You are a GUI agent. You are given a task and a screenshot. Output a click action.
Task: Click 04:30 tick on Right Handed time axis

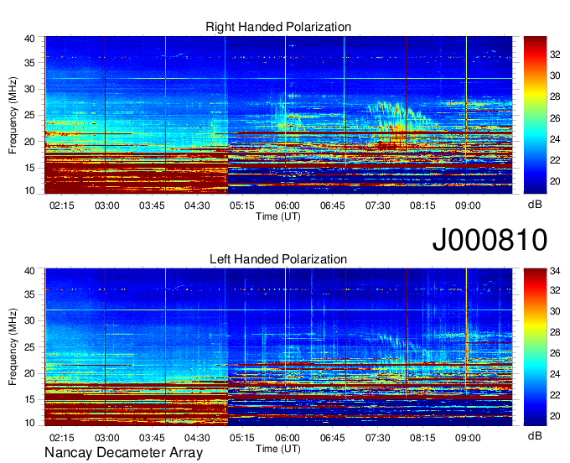click(197, 205)
